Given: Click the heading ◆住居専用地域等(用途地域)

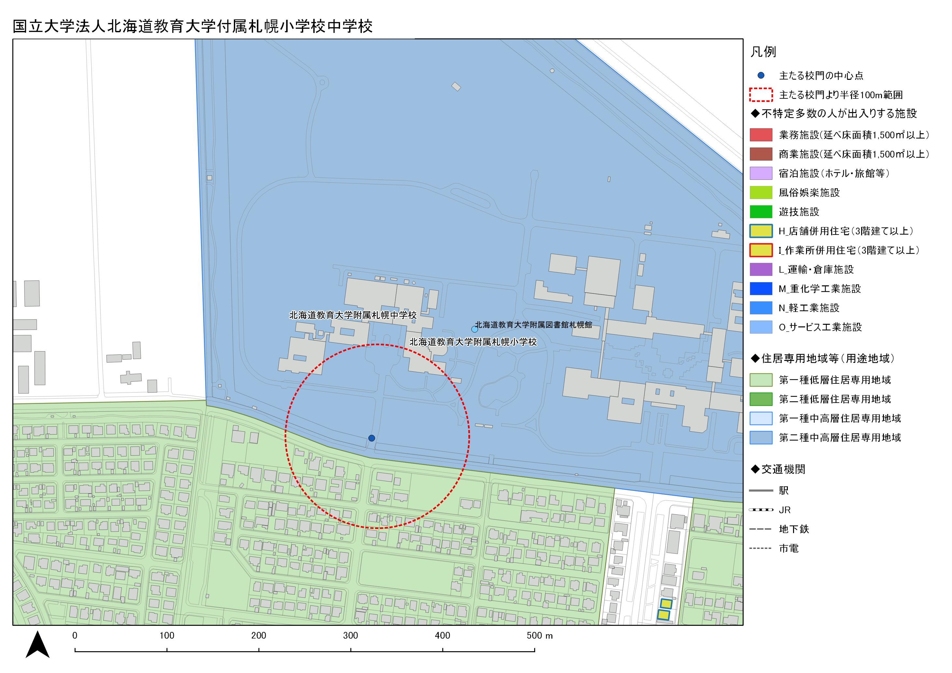Looking at the screenshot, I should pyautogui.click(x=823, y=359).
